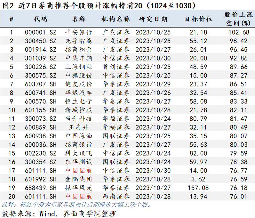Select stock code 600036.SH
The height and width of the screenshot is (218, 255).
click(41, 144)
